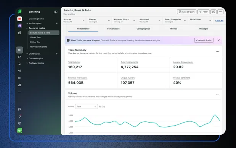Open the header three-dot options button
This screenshot has height=148, width=236.
point(220,12)
